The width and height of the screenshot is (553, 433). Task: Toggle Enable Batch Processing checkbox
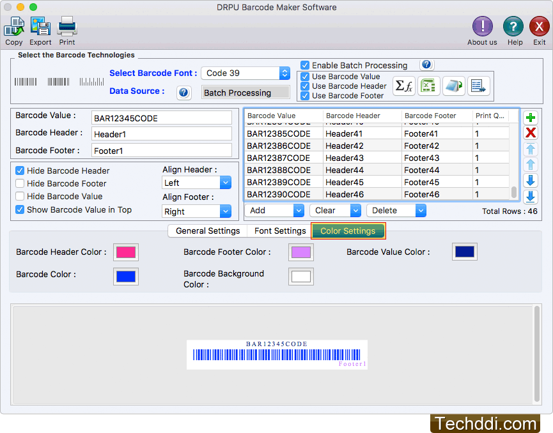point(305,65)
